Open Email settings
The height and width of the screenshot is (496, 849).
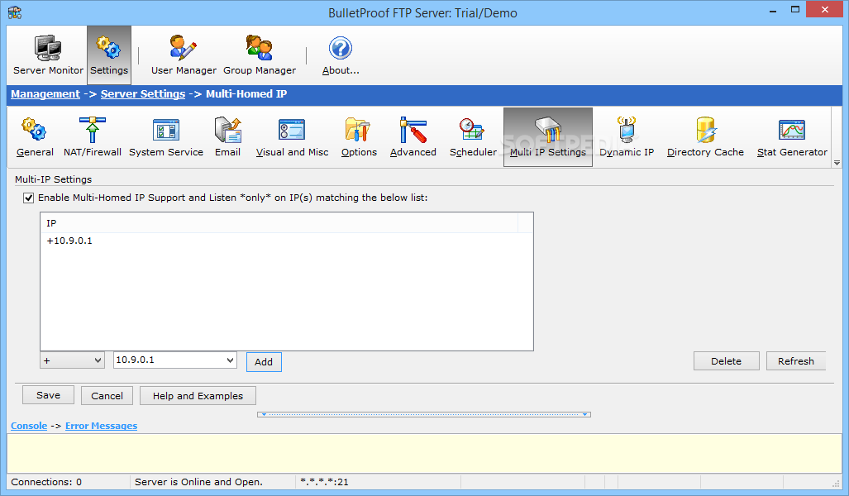(227, 137)
